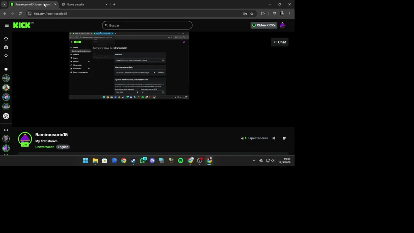Click the Obtén KICKs button
The height and width of the screenshot is (233, 414).
point(264,25)
